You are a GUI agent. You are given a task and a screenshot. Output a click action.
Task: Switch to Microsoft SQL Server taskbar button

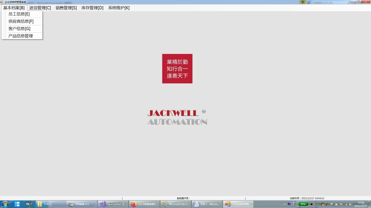(176, 204)
